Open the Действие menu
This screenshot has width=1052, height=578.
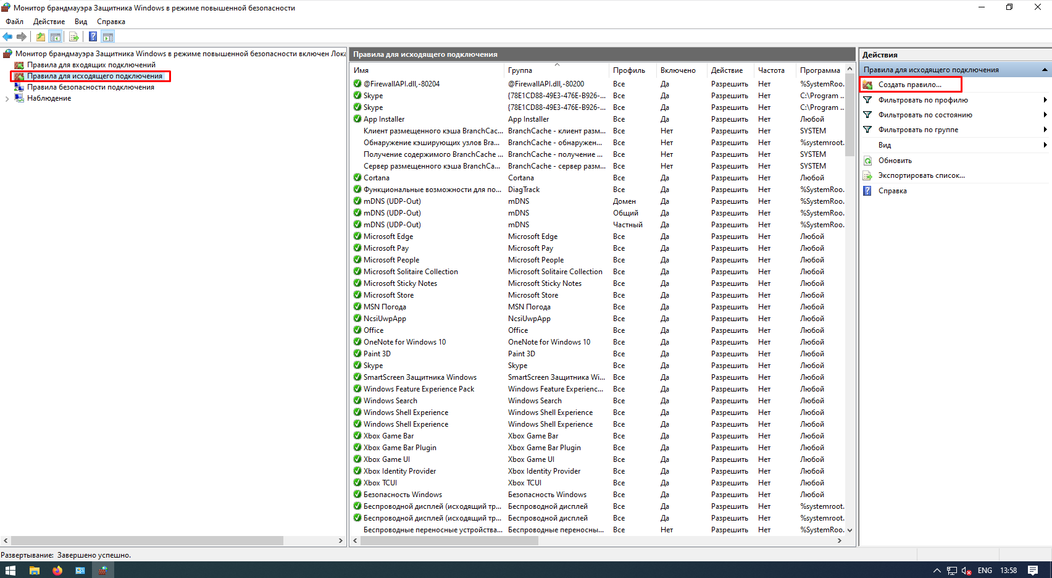49,22
